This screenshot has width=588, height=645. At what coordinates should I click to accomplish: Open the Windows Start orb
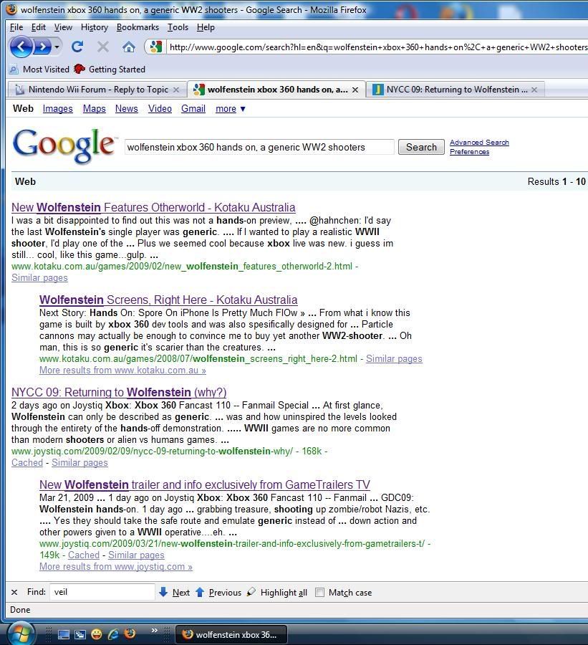[x=21, y=634]
